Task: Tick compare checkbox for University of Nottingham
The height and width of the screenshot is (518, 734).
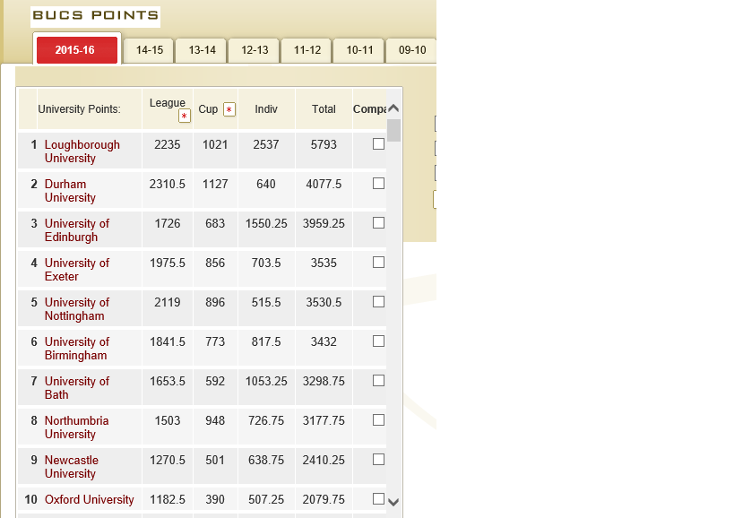Action: [379, 302]
